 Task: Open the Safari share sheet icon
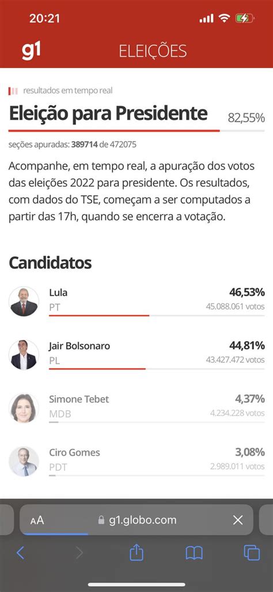pos(136,553)
